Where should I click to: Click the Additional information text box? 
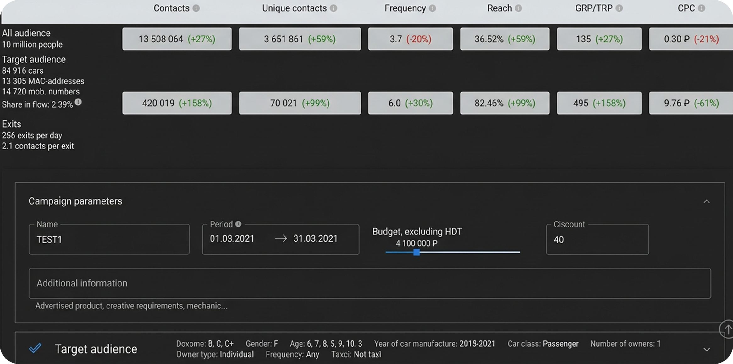tap(369, 283)
